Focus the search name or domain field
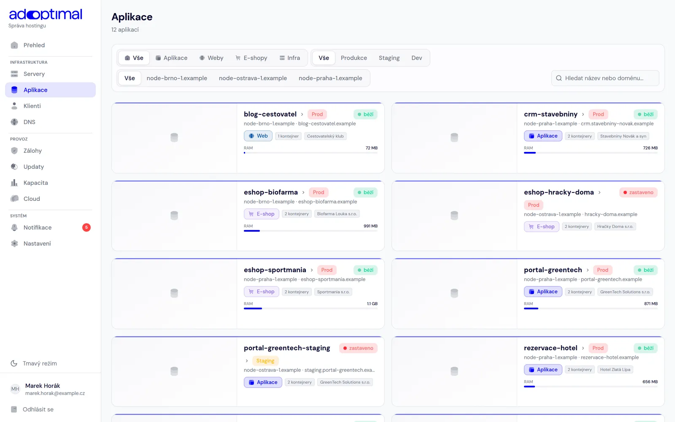This screenshot has width=675, height=422. (605, 78)
